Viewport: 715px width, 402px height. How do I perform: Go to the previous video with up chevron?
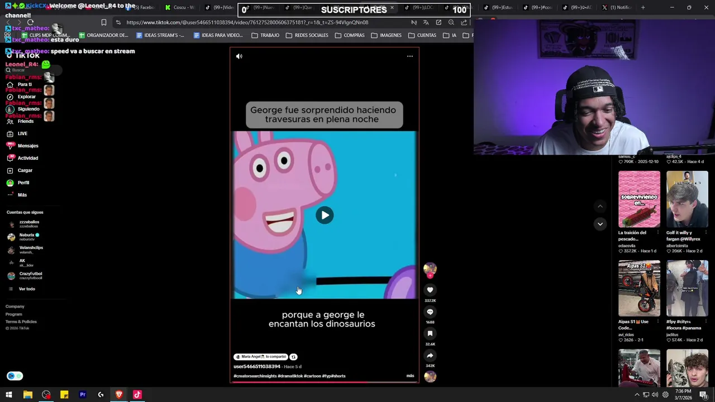(x=600, y=206)
